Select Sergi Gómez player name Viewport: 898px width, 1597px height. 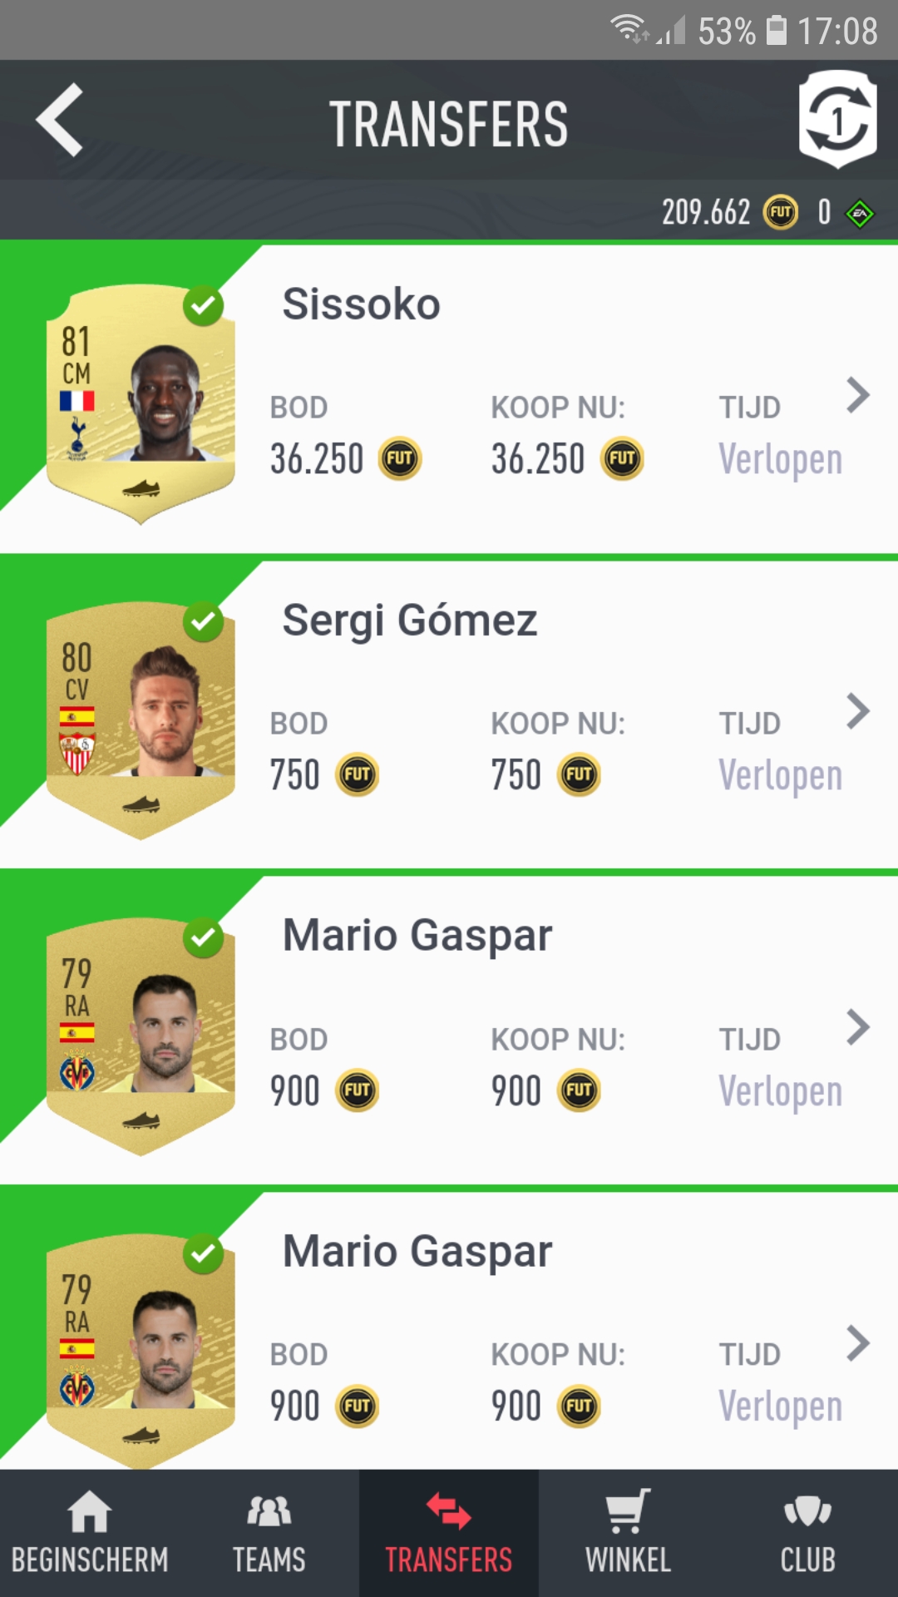[x=410, y=621]
